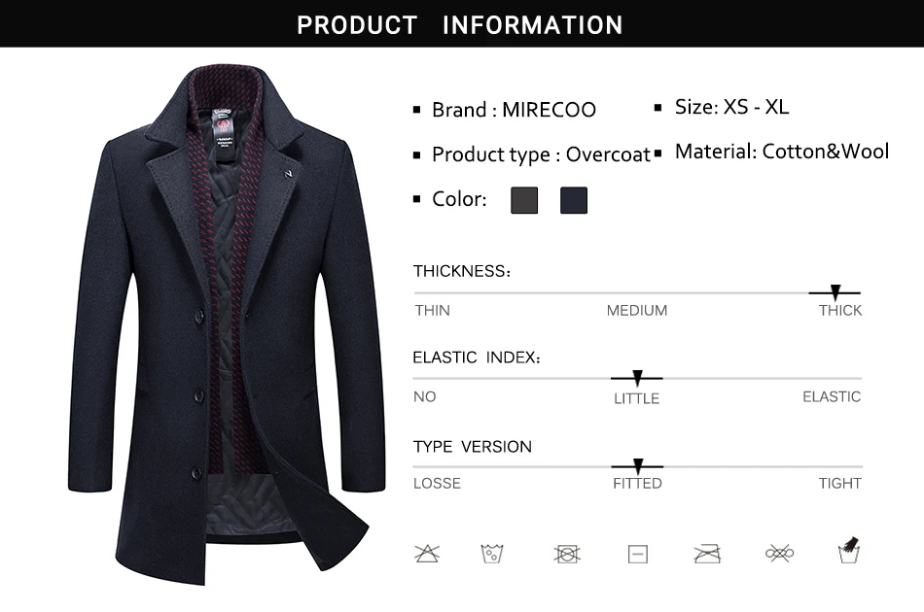
Task: Click the Type Version slider marker at Fitted
Action: (x=638, y=466)
